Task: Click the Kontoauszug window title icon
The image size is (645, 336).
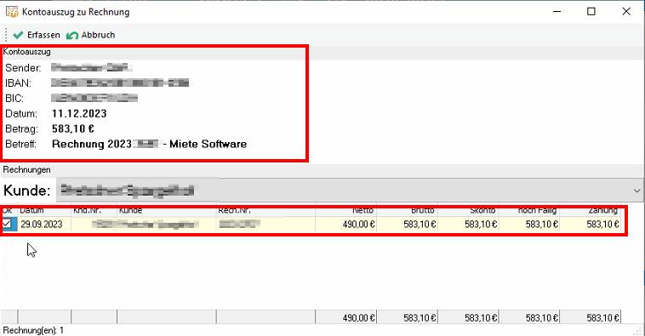Action: 12,12
